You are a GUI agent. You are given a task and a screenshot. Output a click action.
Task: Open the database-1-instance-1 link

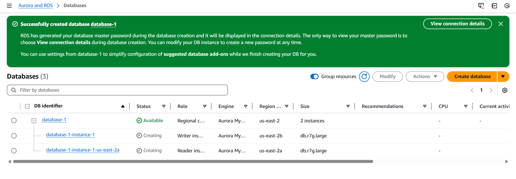tap(70, 135)
